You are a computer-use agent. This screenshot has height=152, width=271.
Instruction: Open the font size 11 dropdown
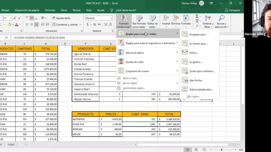11,18
